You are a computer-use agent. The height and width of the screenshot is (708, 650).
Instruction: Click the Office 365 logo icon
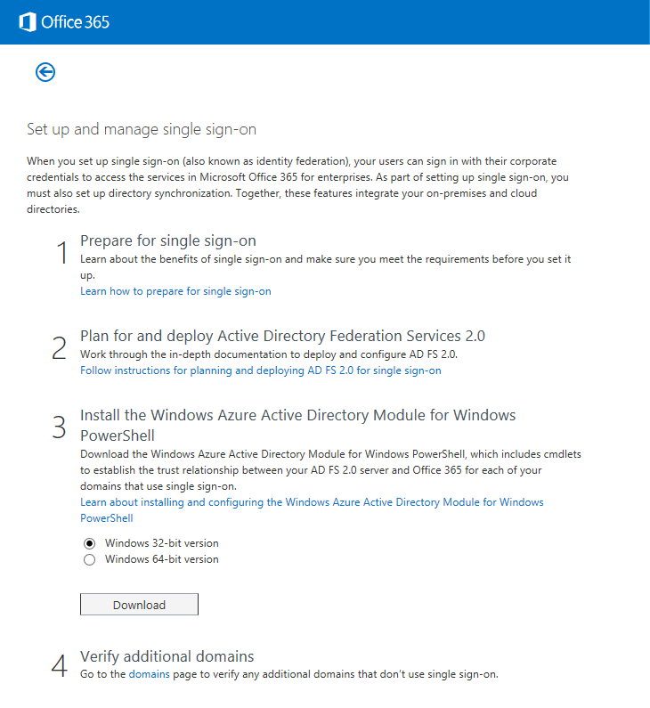tap(28, 22)
